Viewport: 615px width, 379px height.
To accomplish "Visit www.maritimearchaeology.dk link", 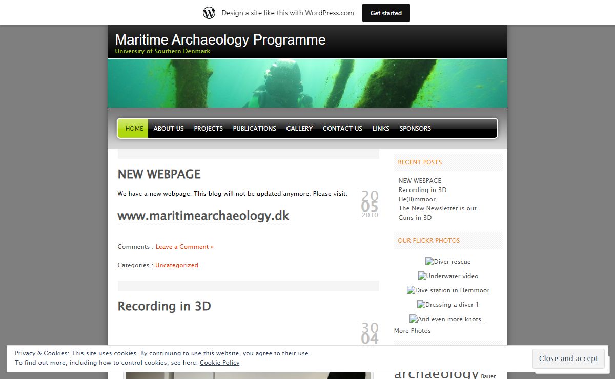I will click(203, 216).
